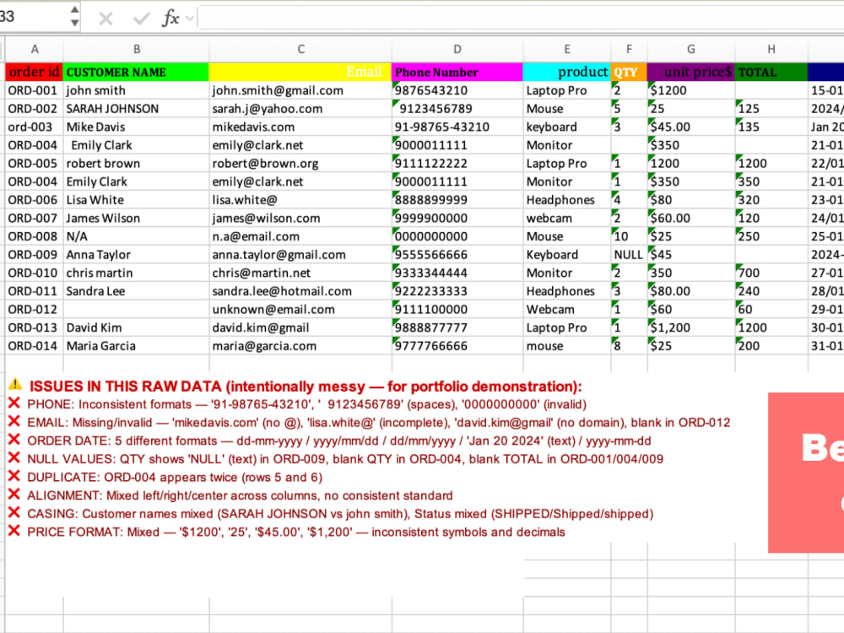This screenshot has height=633, width=844.
Task: Select cell 'SARAH JOHNSON'
Action: click(136, 109)
